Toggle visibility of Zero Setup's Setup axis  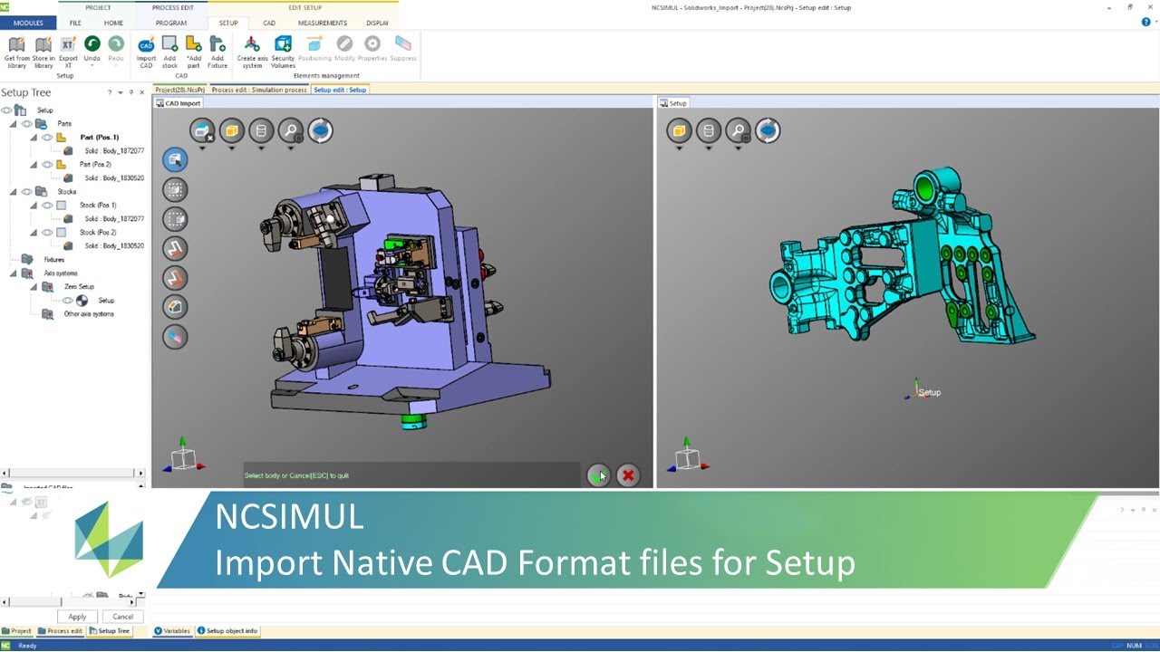point(68,301)
